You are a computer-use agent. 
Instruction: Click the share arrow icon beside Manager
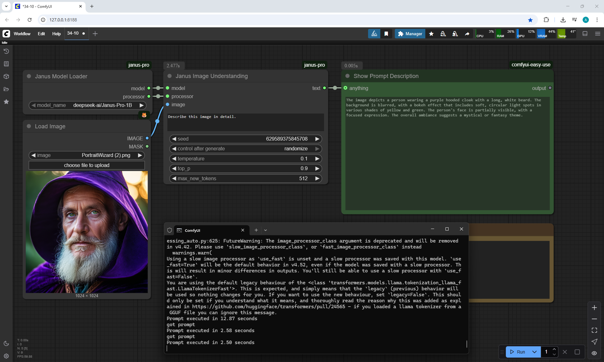pos(467,34)
